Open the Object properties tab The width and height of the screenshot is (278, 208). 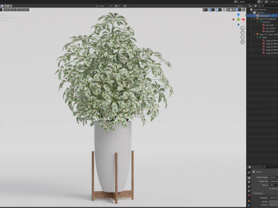pyautogui.click(x=249, y=201)
